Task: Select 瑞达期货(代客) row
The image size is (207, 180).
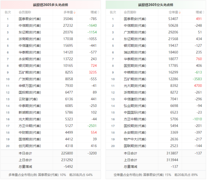Action: pyautogui.click(x=156, y=52)
